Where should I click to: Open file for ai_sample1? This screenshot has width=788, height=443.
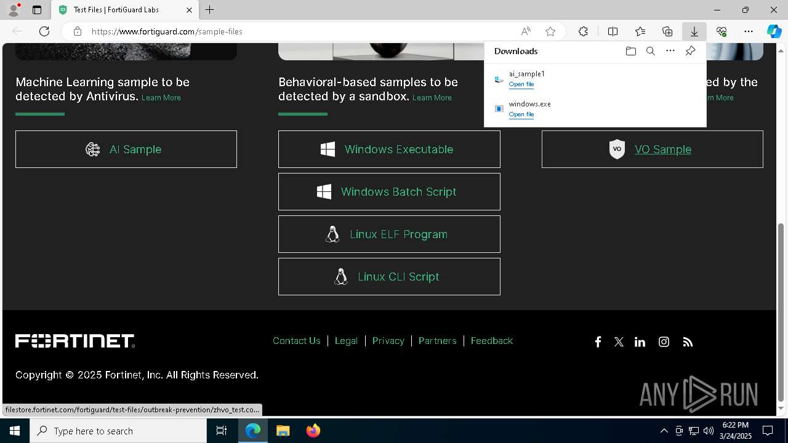coord(521,84)
